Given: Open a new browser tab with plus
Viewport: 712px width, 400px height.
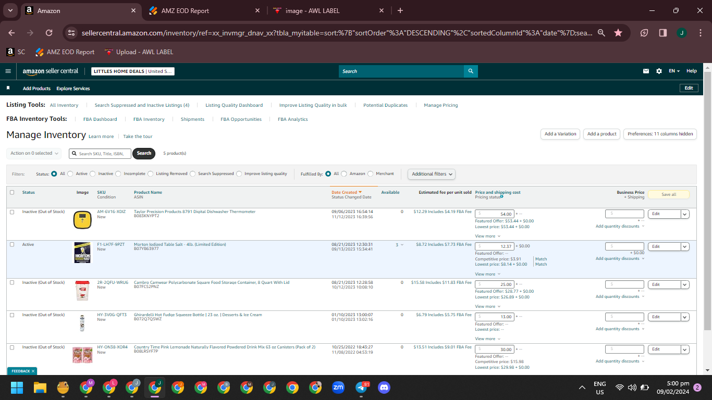Looking at the screenshot, I should tap(400, 10).
